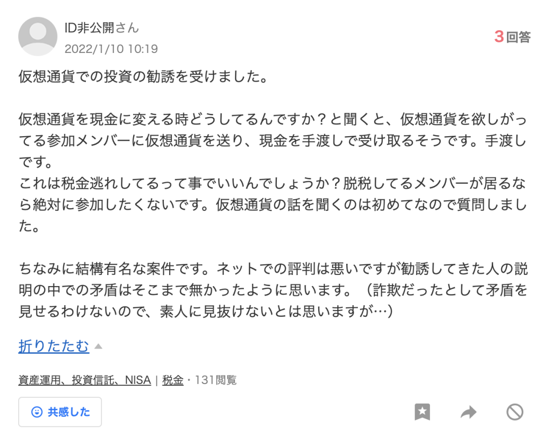The width and height of the screenshot is (543, 436).
Task: Click the share arrow icon
Action: coord(469,412)
